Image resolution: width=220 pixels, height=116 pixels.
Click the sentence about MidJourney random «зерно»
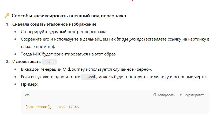point(86,69)
